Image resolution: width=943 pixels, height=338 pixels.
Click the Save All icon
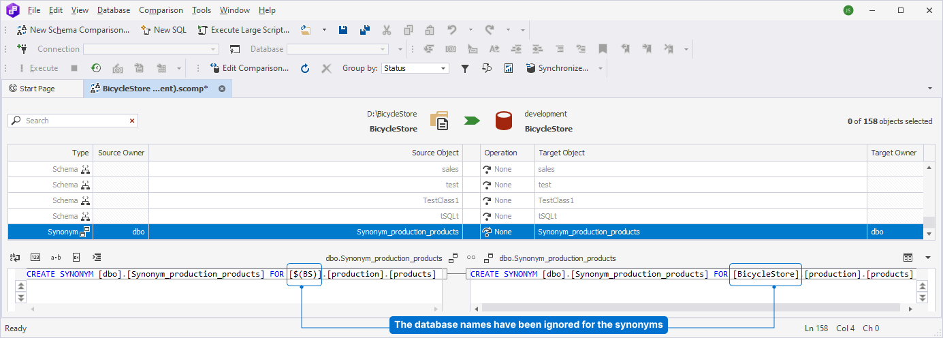click(365, 30)
